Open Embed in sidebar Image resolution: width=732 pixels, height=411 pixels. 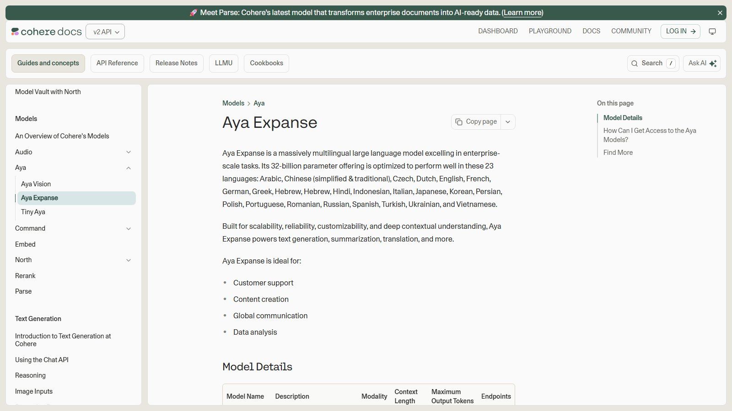25,244
